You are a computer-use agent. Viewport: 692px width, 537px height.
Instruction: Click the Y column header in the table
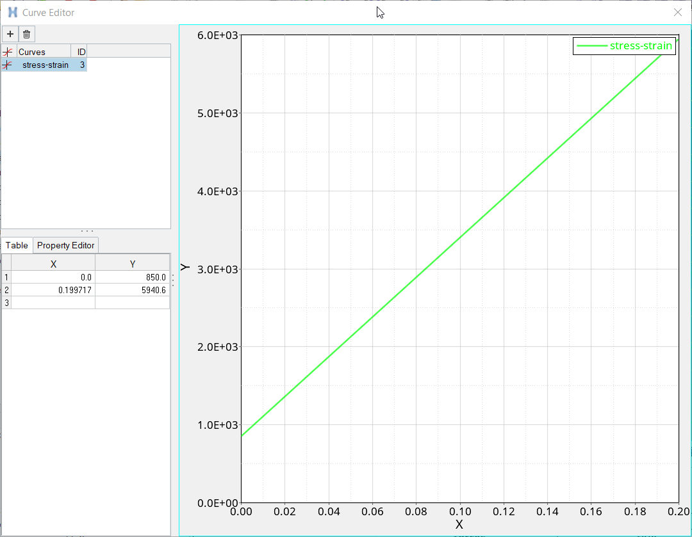pos(132,264)
